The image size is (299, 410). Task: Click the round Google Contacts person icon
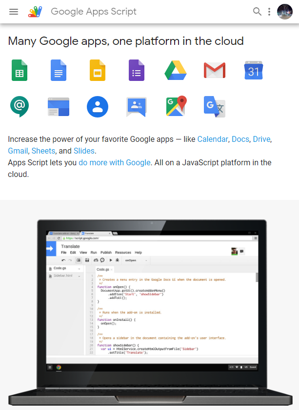pyautogui.click(x=98, y=107)
